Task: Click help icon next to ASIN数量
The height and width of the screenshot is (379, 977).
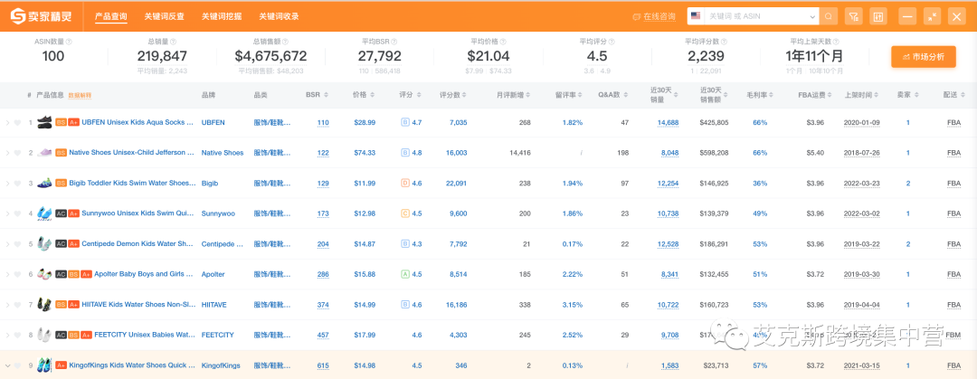Action: click(70, 41)
